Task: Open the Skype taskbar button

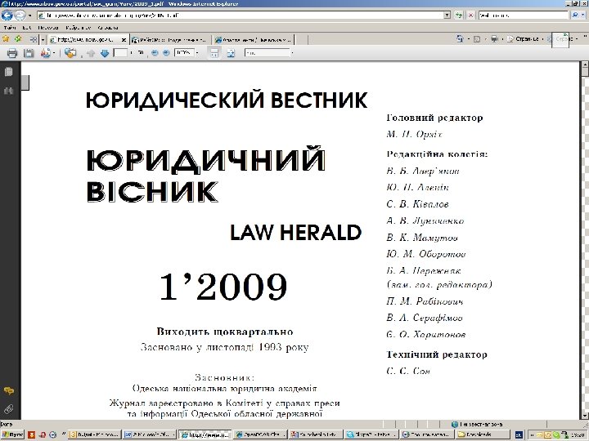Action: 371,434
